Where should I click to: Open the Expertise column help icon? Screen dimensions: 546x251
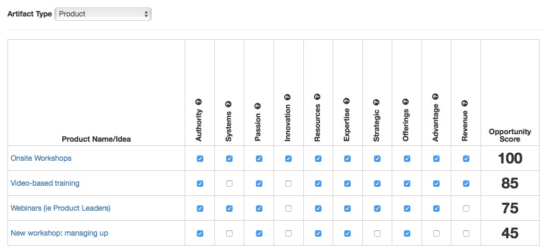coord(347,101)
